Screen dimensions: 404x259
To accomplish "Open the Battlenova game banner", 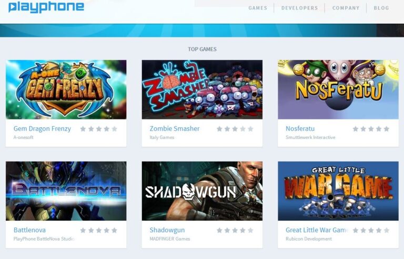I will tap(66, 191).
